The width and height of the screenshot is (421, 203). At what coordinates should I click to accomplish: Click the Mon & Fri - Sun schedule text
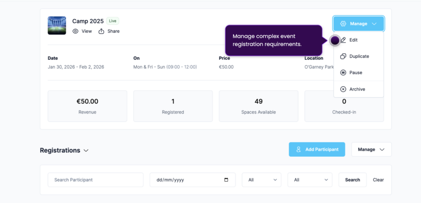point(165,67)
